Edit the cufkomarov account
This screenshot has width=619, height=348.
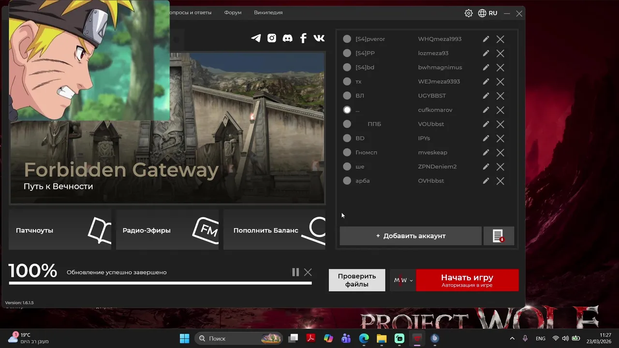[486, 110]
